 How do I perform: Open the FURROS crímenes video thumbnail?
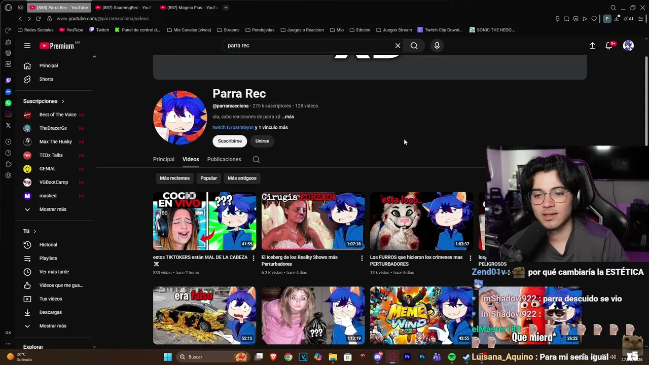coord(421,221)
